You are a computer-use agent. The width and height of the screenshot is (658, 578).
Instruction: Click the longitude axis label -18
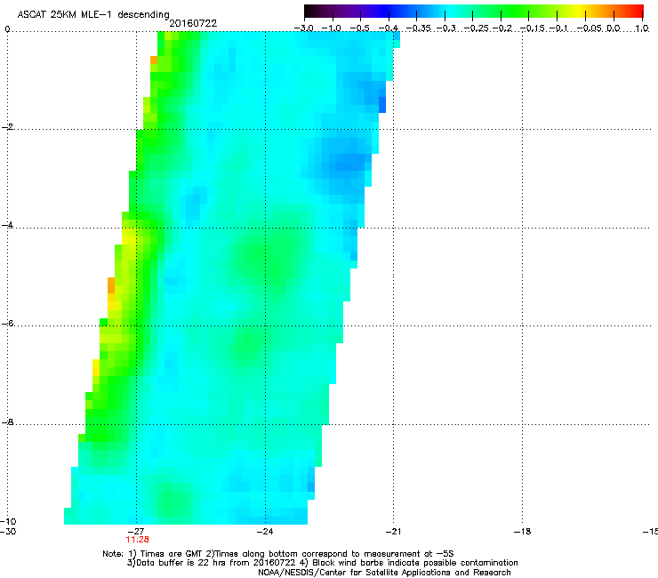tap(522, 531)
